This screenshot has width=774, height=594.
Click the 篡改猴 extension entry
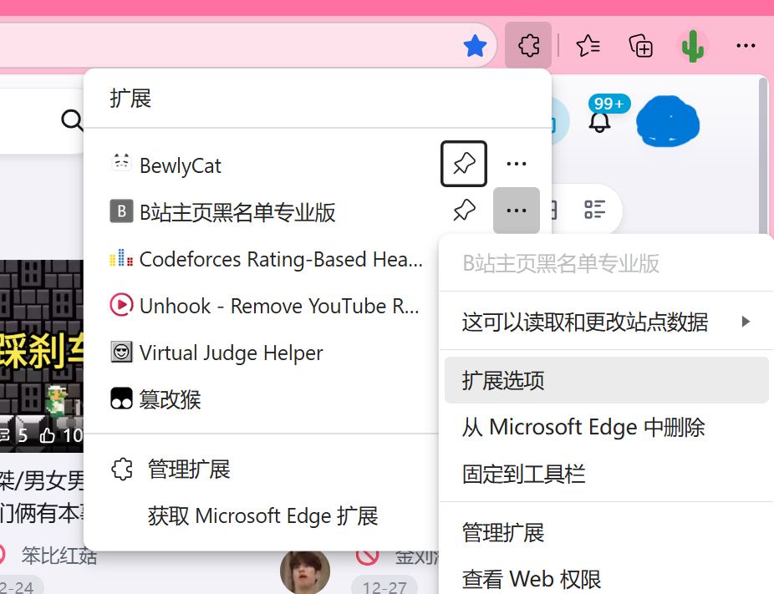(x=170, y=399)
